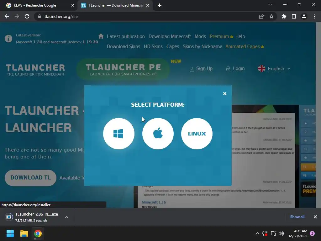Click the page vertical scrollbar
The width and height of the screenshot is (321, 241).
pyautogui.click(x=318, y=115)
